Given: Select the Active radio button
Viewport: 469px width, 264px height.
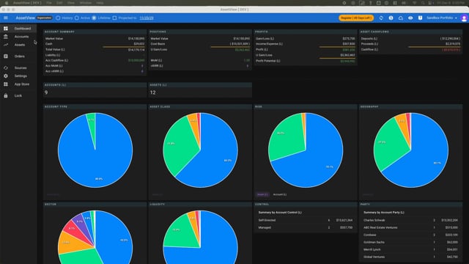Looking at the screenshot, I should point(77,18).
